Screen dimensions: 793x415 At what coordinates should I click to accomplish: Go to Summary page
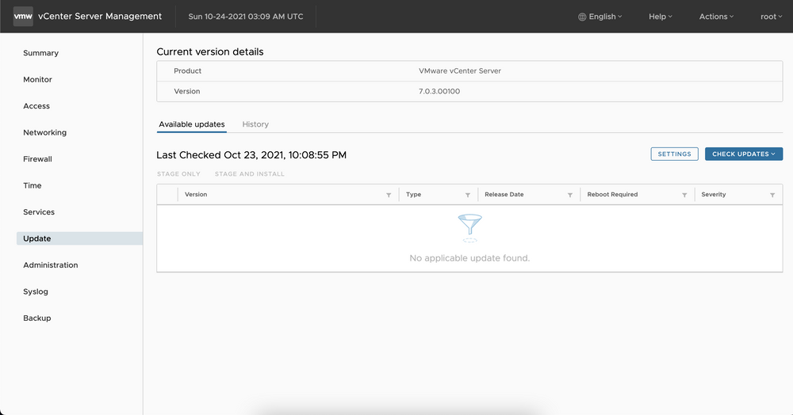41,53
